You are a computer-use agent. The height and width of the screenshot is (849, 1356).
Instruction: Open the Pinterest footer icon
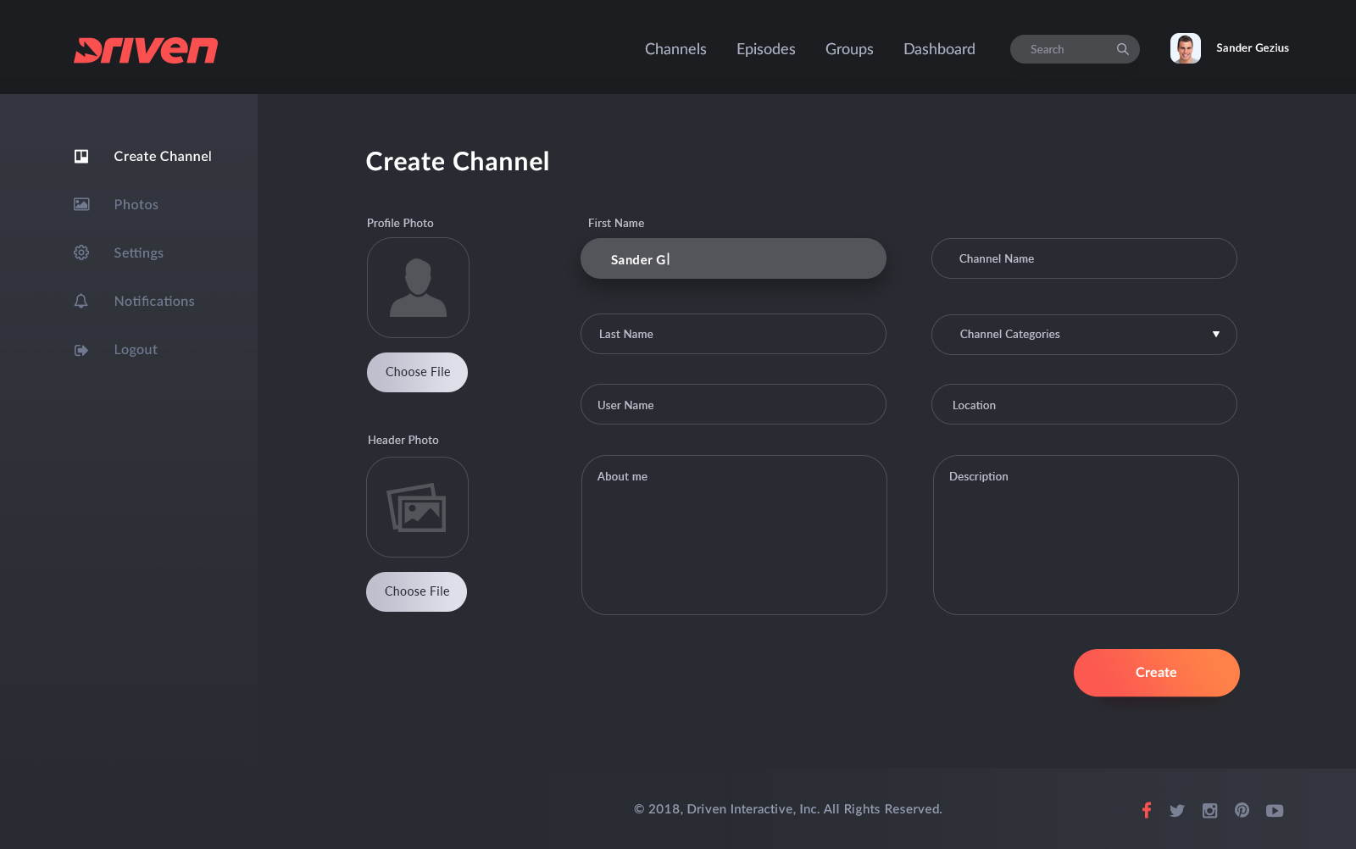1242,810
